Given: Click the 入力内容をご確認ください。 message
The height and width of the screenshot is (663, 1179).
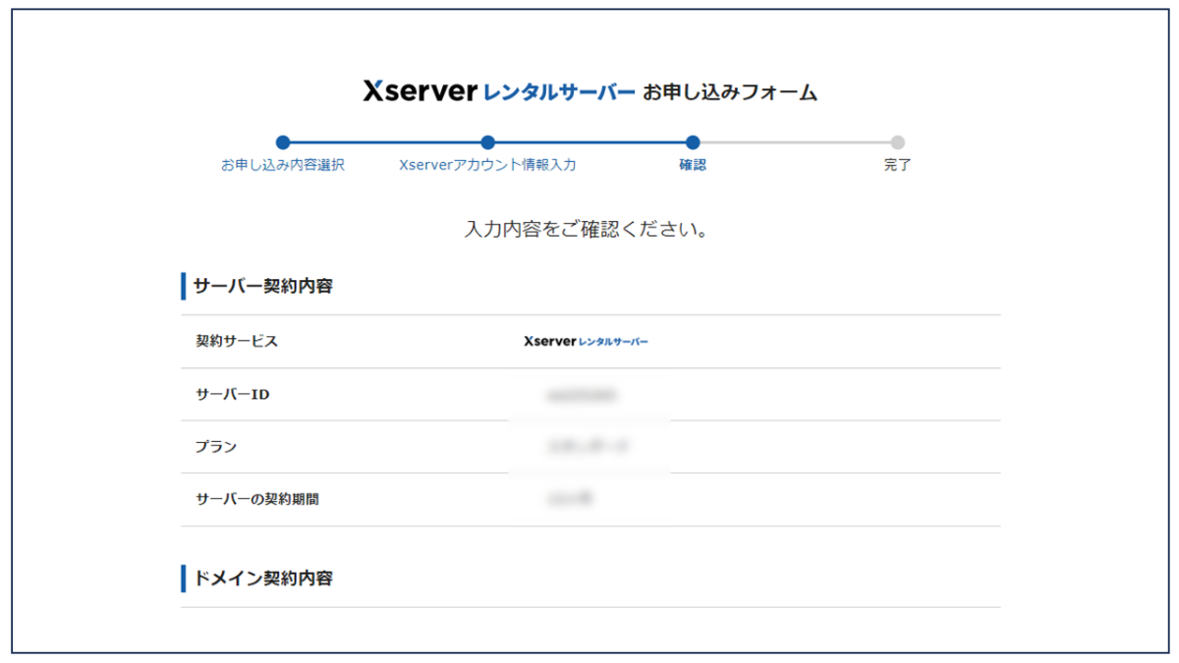Looking at the screenshot, I should pyautogui.click(x=587, y=230).
